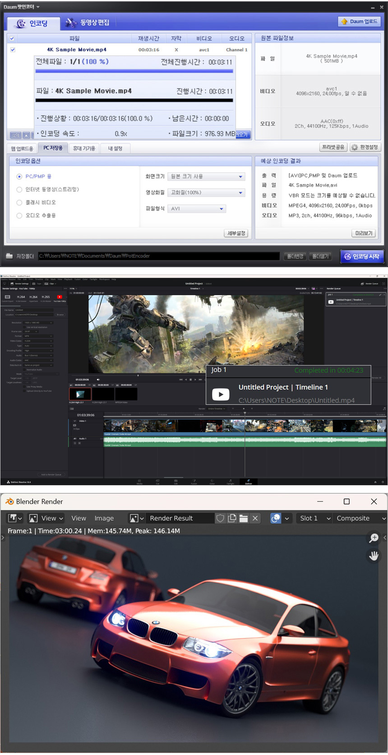The width and height of the screenshot is (388, 755).
Task: Click move-up arrow below PotEncoder file list
Action: 26,135
